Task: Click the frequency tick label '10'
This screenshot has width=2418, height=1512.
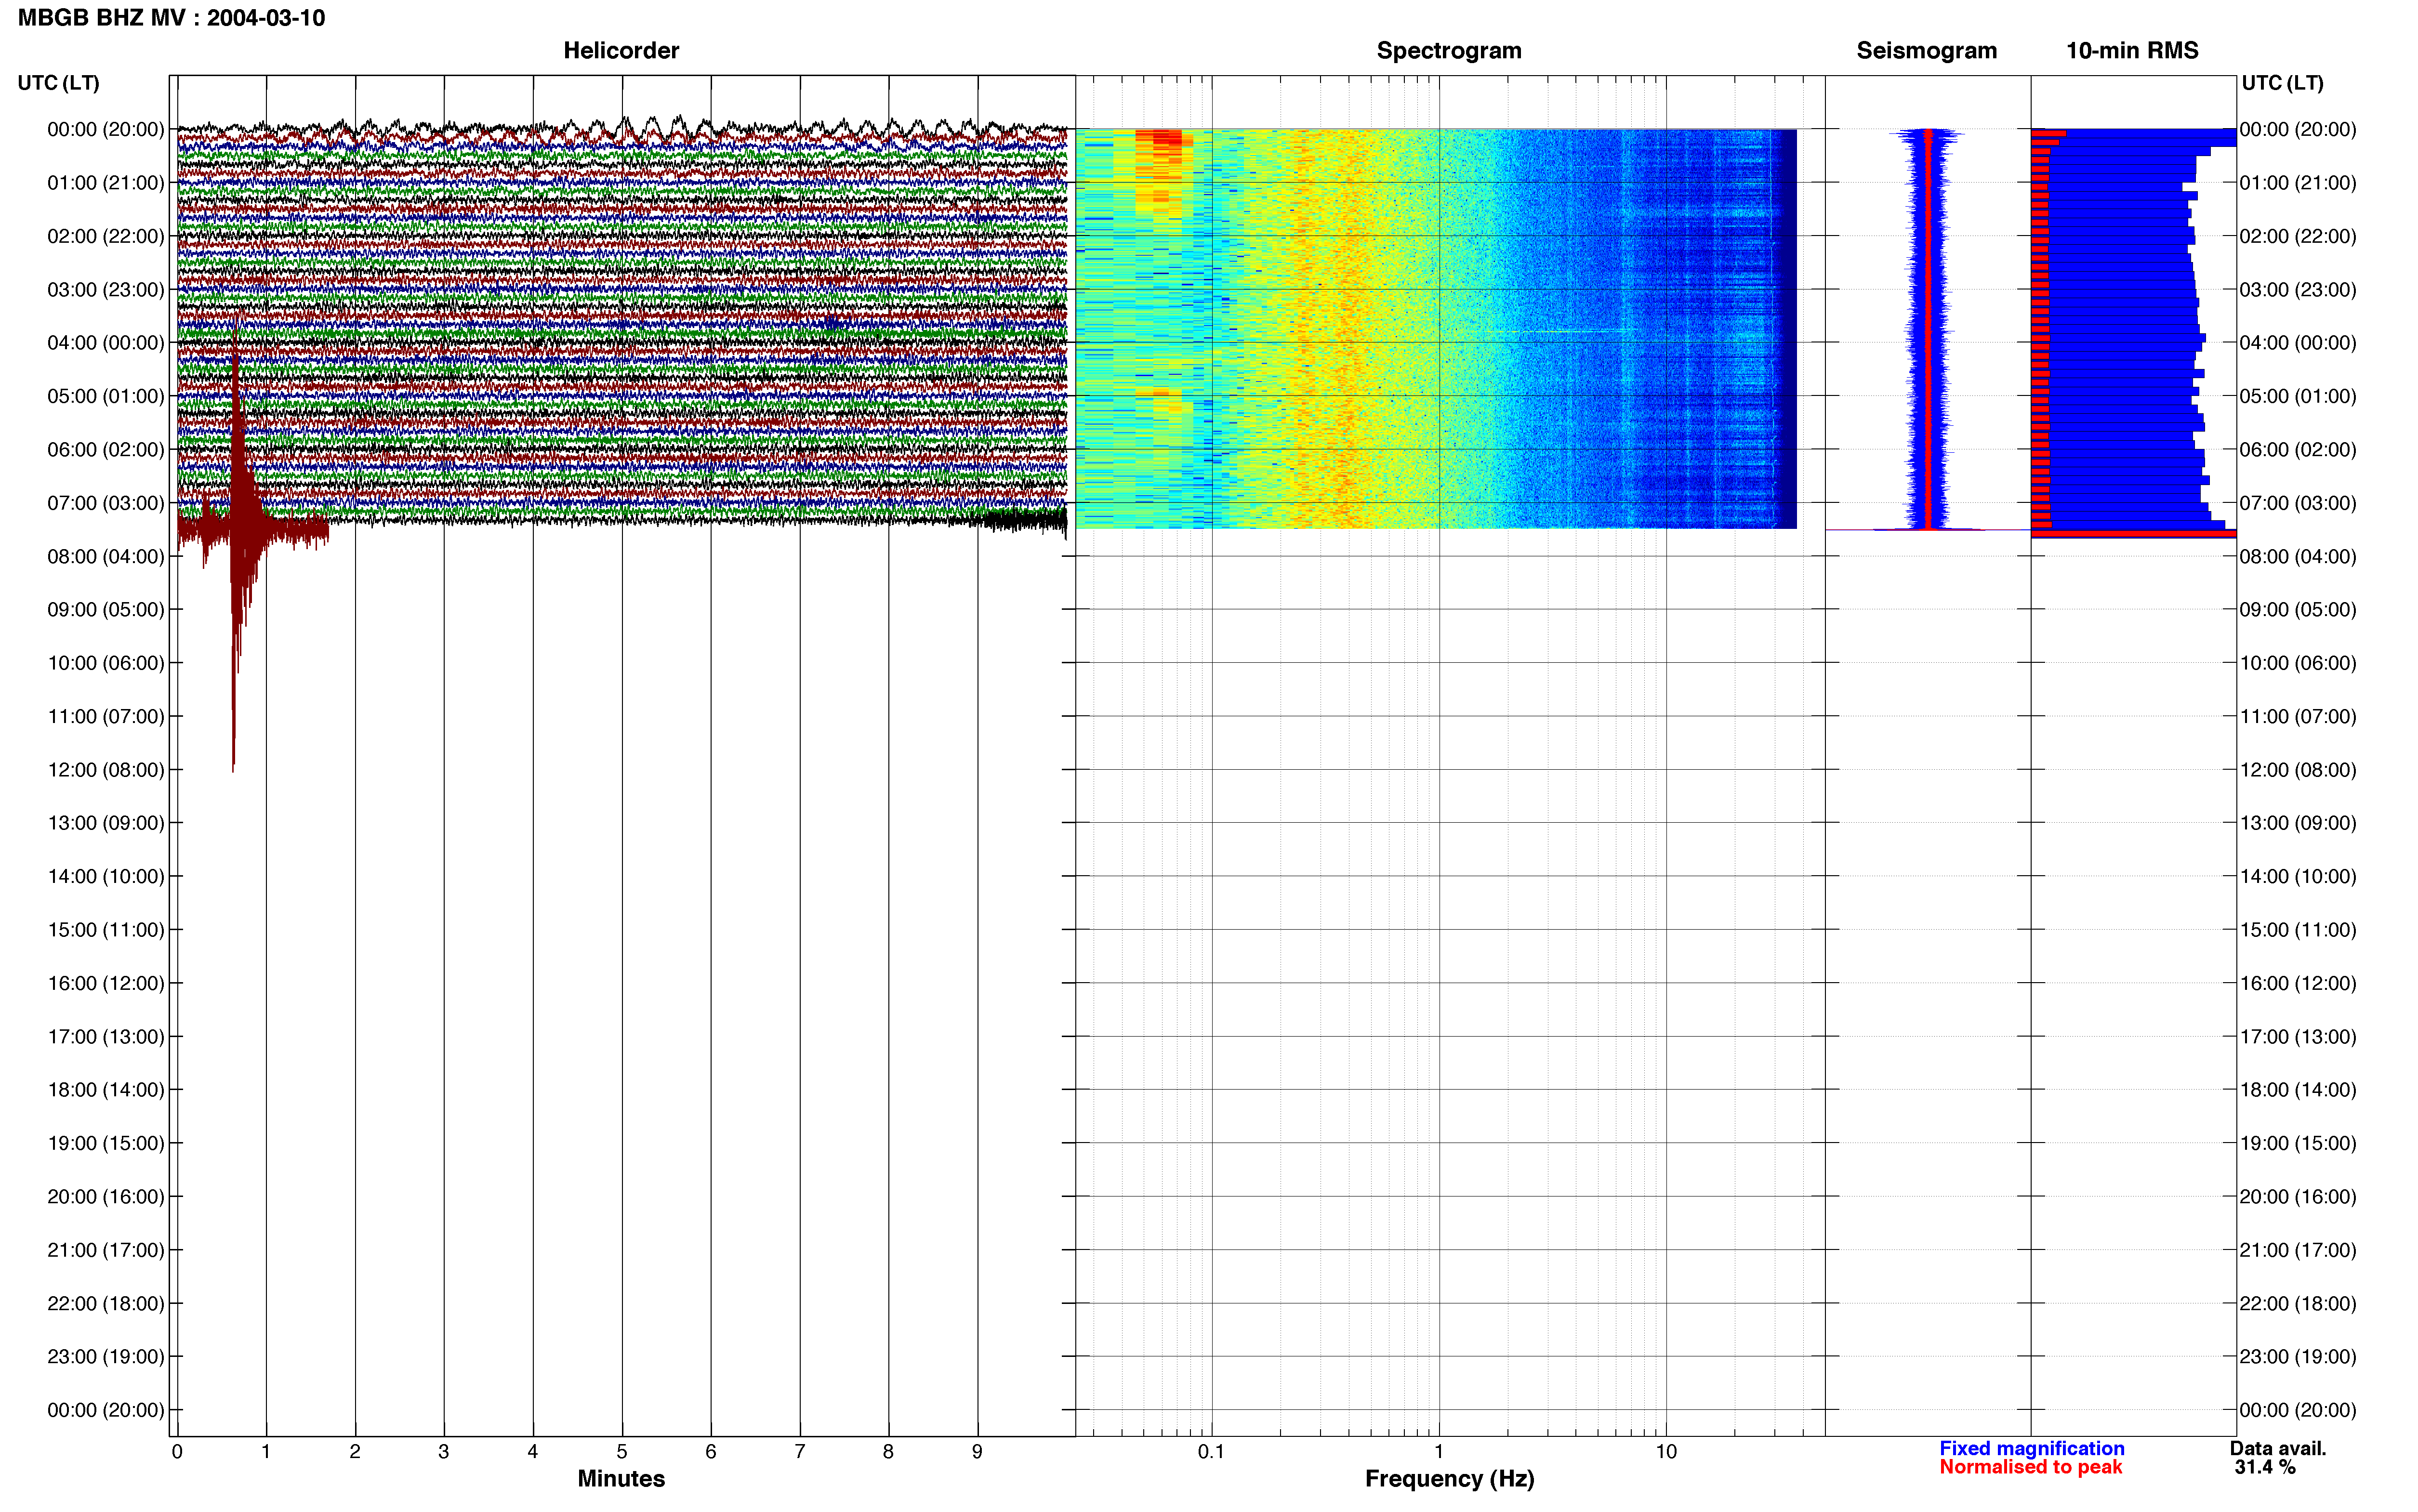Action: 1666,1452
